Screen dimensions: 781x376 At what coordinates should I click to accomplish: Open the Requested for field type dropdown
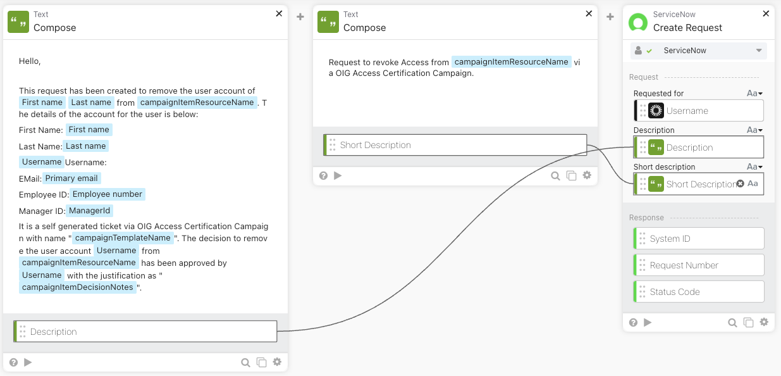coord(754,93)
